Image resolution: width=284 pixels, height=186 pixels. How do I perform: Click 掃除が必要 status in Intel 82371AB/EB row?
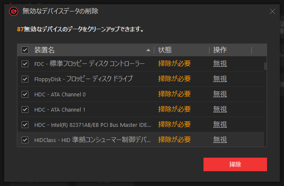174,124
